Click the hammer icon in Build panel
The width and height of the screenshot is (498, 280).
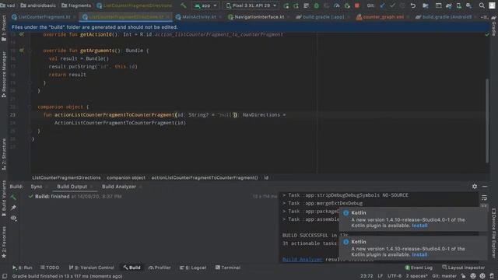13,197
